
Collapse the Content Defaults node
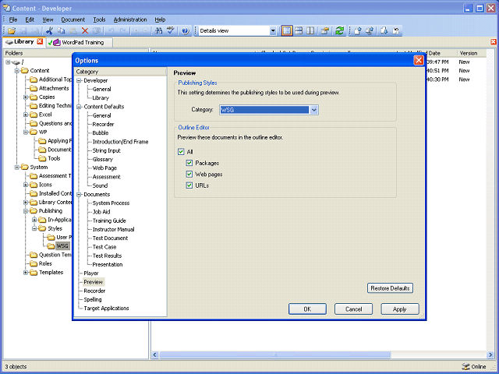tap(79, 107)
